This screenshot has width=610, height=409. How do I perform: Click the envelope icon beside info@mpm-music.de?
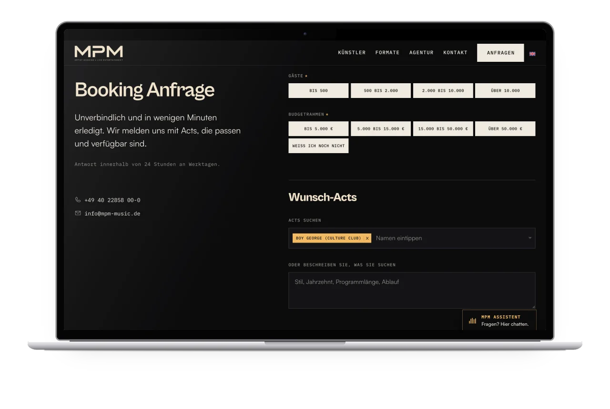tap(78, 213)
